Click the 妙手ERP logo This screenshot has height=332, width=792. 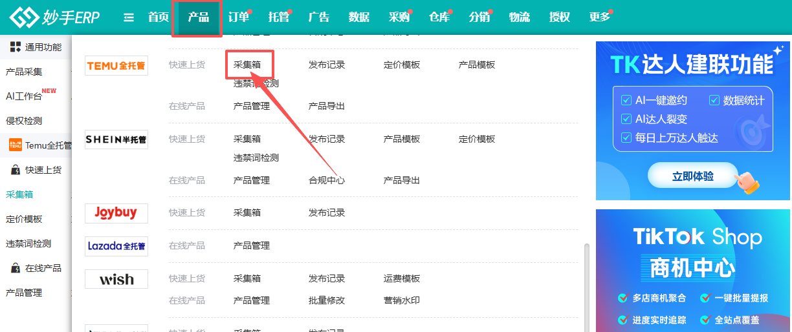(54, 17)
